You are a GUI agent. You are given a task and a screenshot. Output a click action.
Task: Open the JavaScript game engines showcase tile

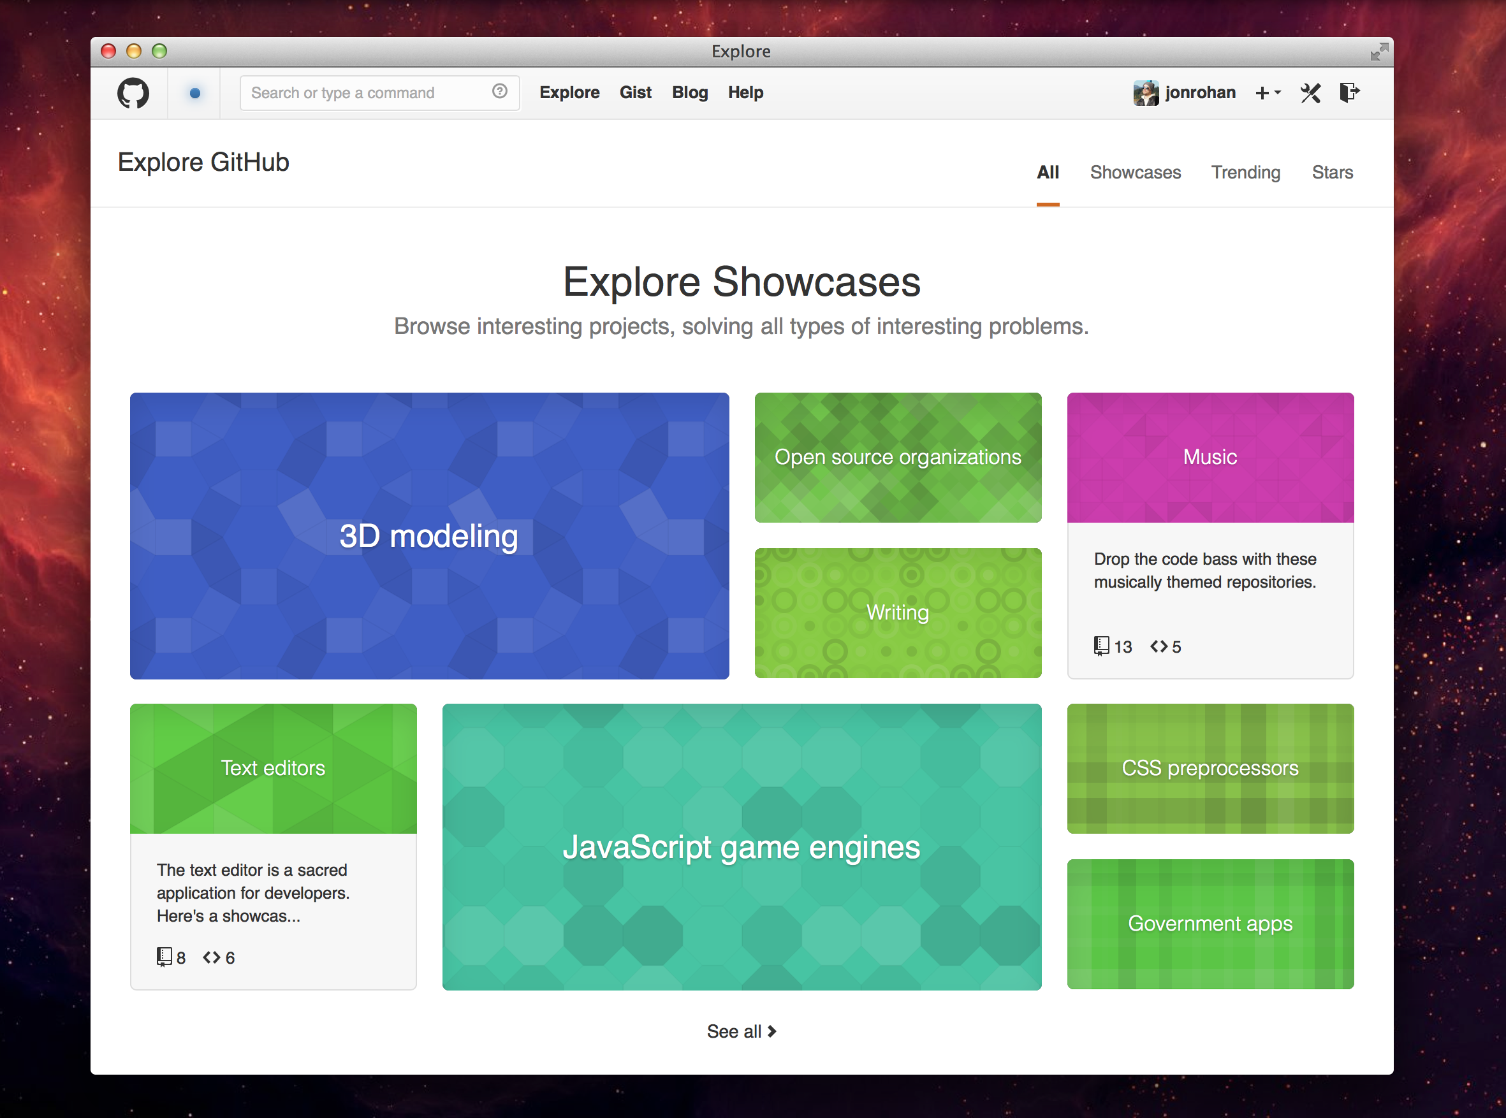741,846
